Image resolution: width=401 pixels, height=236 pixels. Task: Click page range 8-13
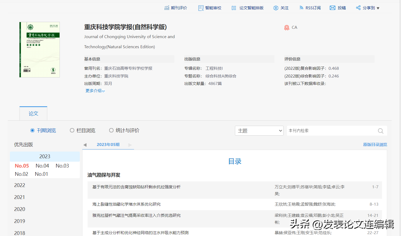(x=374, y=204)
